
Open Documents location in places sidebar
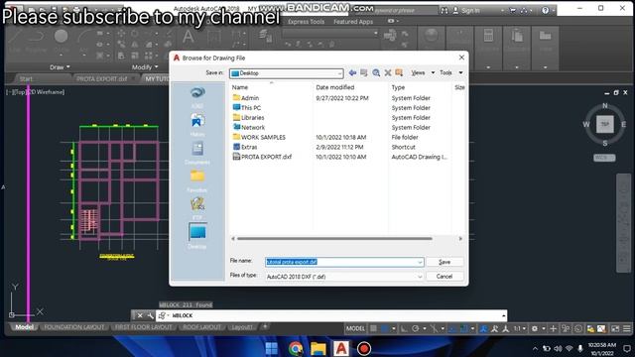(x=197, y=153)
